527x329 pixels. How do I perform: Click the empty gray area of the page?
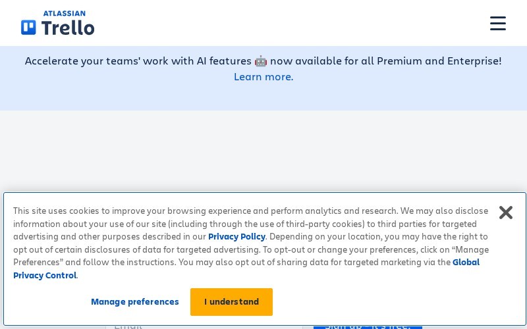click(x=263, y=151)
